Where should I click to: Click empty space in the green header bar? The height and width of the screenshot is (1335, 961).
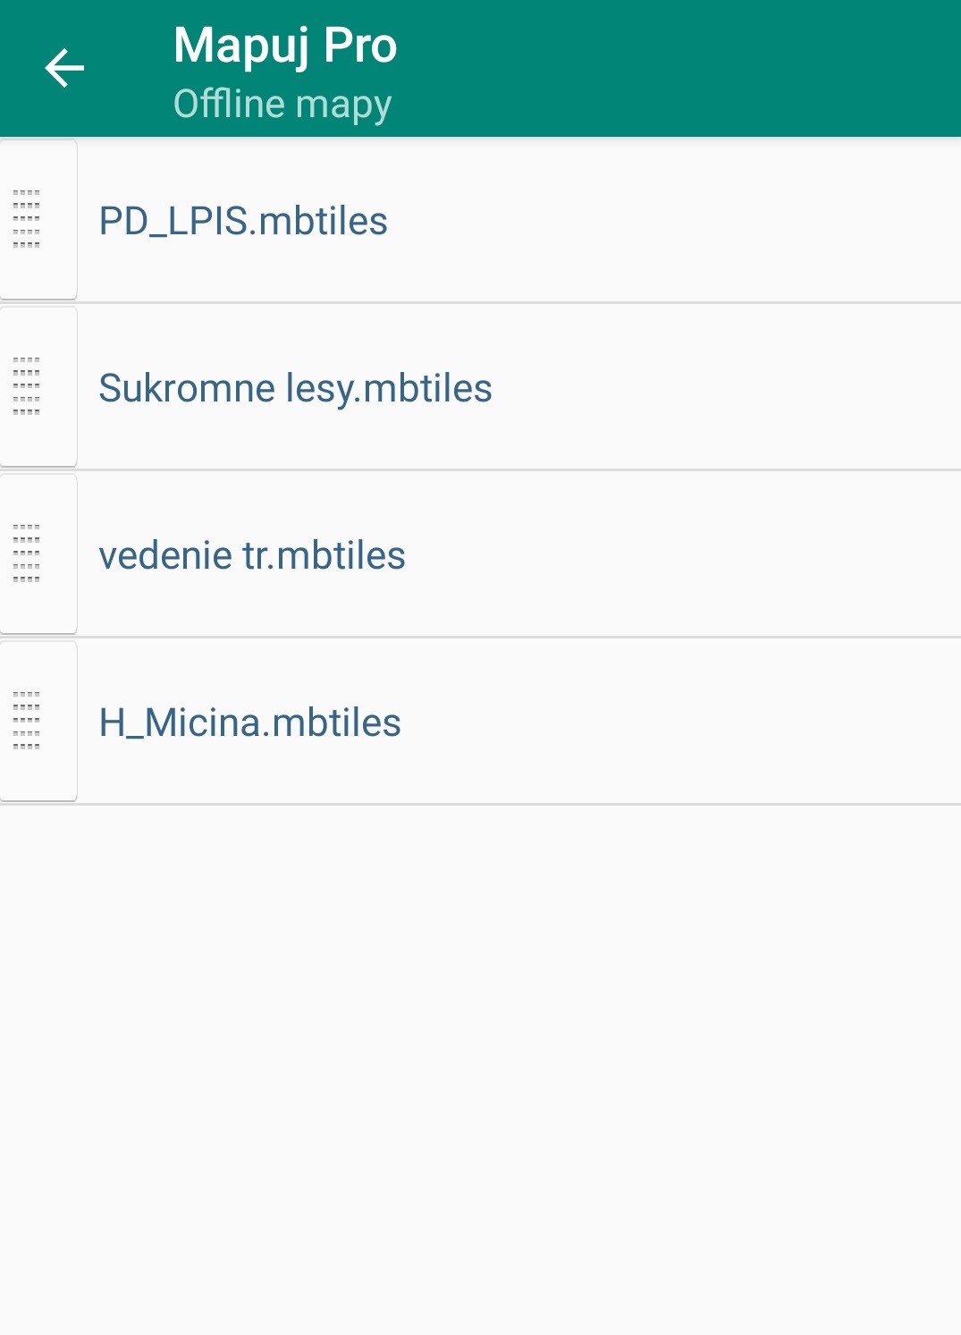pos(679,69)
